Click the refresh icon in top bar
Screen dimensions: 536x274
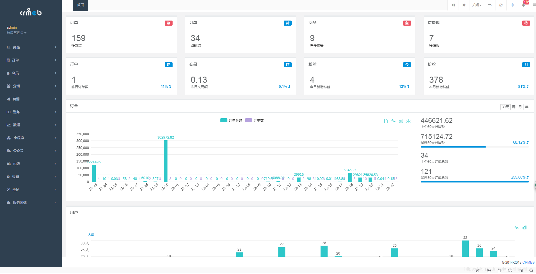[501, 5]
